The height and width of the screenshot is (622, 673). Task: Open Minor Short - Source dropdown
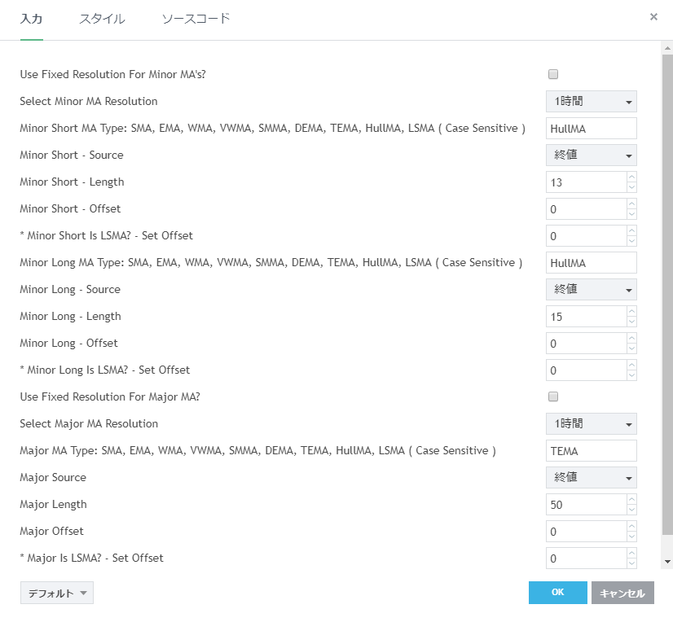tap(591, 155)
